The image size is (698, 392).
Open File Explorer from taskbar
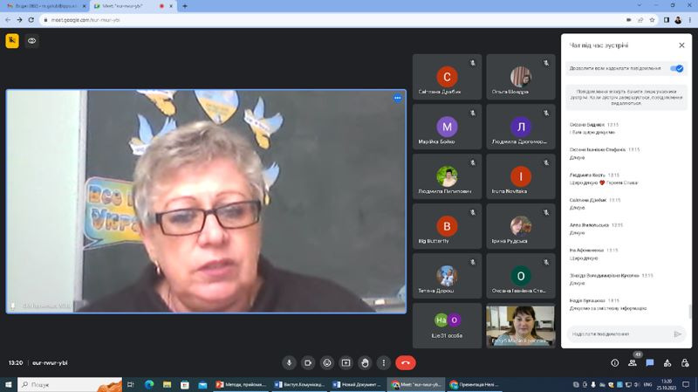[167, 384]
